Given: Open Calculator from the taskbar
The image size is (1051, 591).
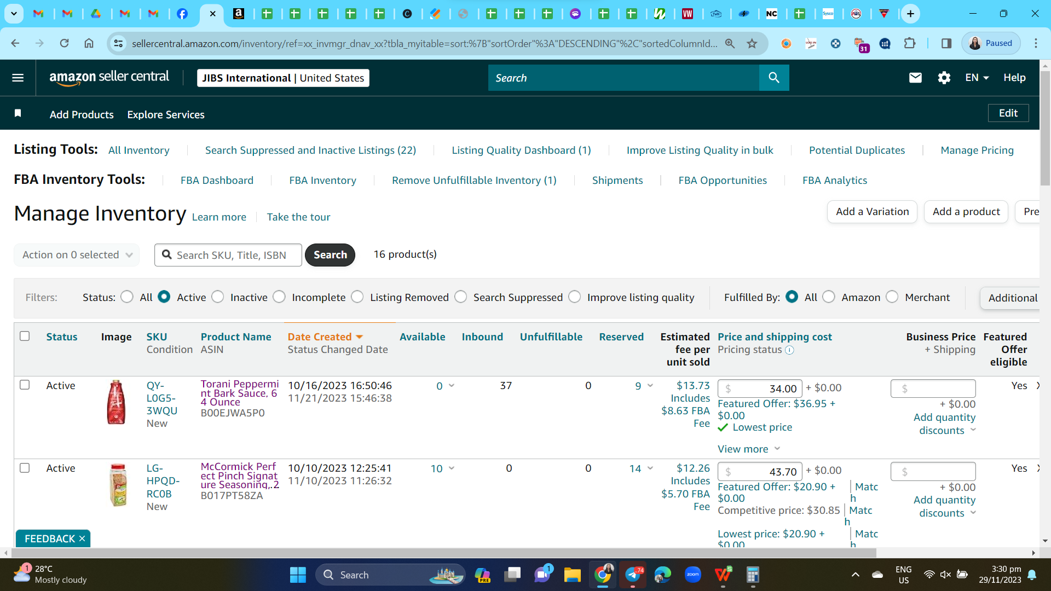Looking at the screenshot, I should 753,575.
